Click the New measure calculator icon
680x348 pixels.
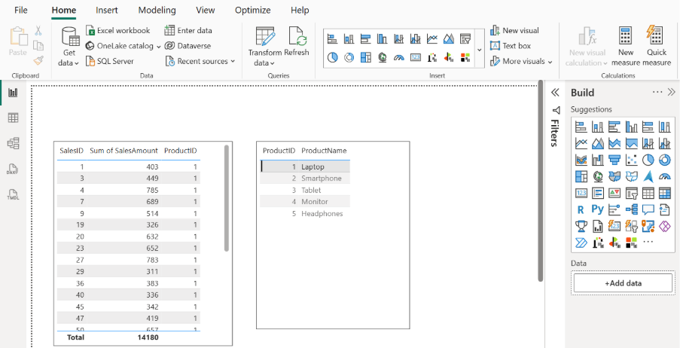626,46
